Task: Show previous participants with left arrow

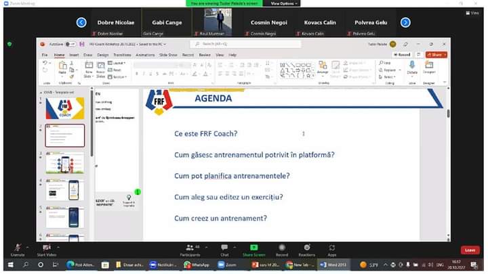Action: click(81, 23)
